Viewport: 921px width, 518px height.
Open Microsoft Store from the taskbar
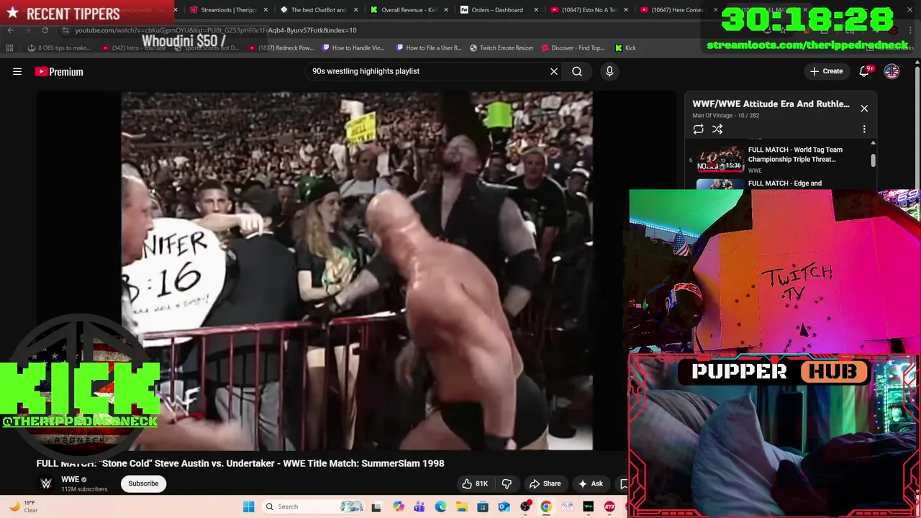pyautogui.click(x=483, y=506)
